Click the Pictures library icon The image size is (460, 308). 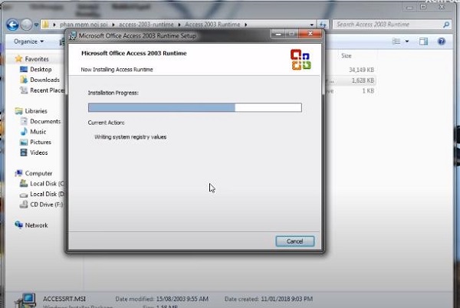pos(23,142)
